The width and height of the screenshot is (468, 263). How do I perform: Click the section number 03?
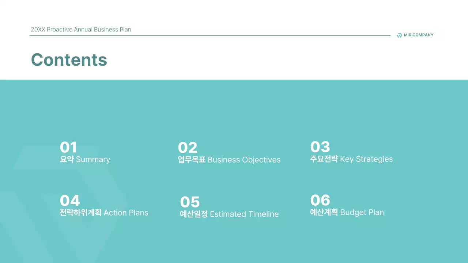coord(320,147)
